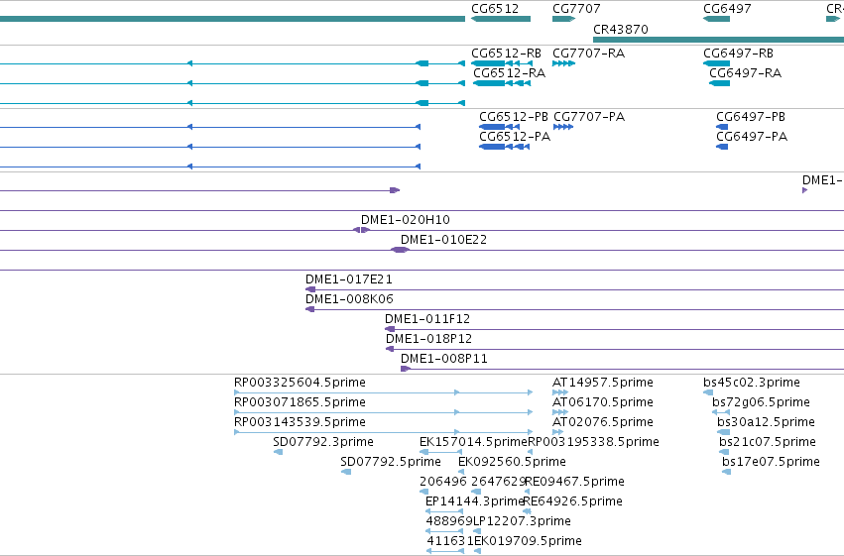Click the 411631 feature label
Screen dimensions: 844x556
pos(450,541)
